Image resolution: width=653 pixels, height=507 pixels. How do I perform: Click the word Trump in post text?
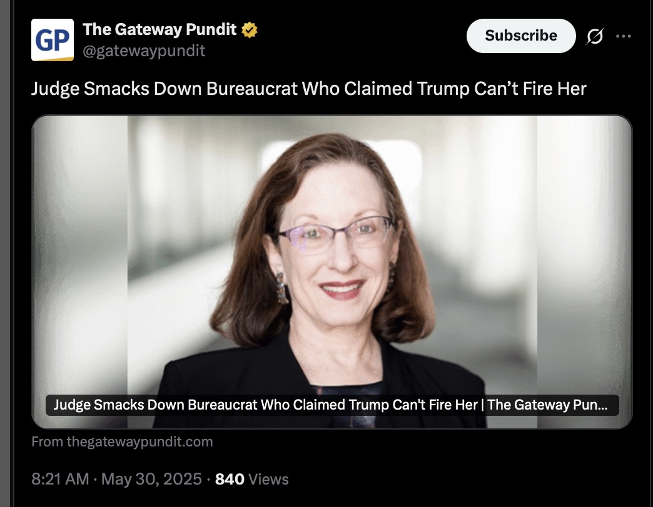pos(443,89)
